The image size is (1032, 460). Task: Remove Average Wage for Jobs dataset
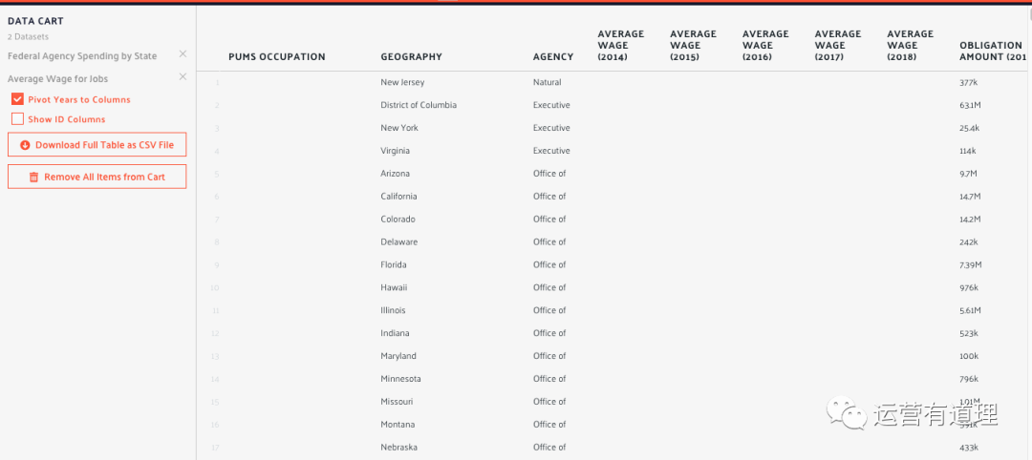tap(183, 77)
